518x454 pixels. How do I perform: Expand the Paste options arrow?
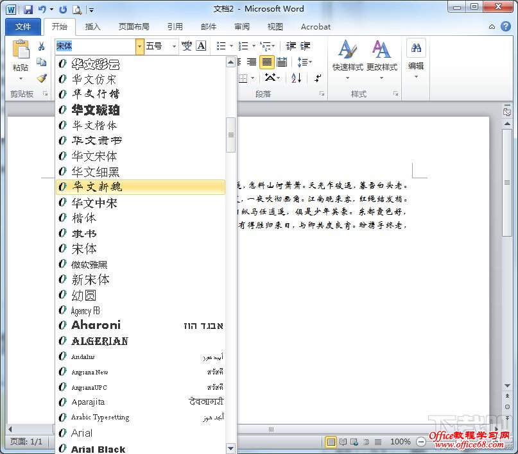click(x=21, y=78)
